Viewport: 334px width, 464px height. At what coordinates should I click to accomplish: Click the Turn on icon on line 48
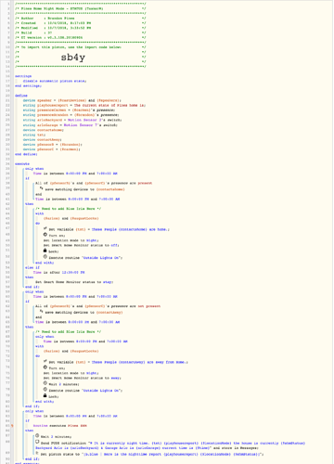tap(45, 235)
